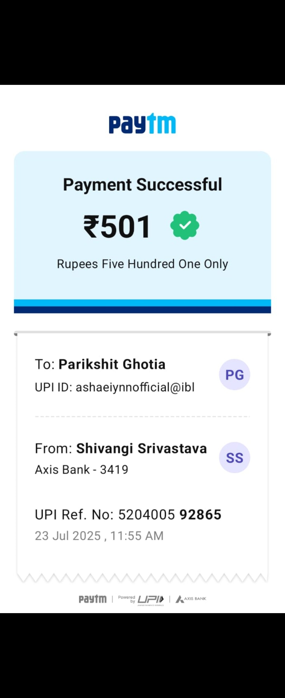Select the ₹501 amount text
The image size is (285, 698).
(x=117, y=226)
